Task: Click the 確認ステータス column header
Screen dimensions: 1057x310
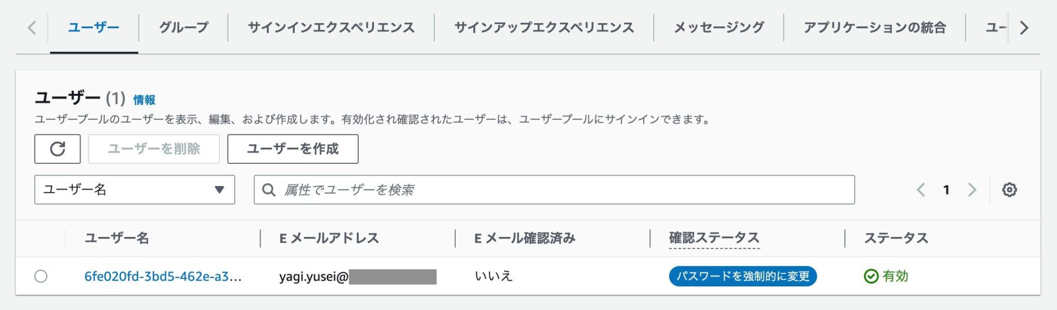Action: tap(714, 238)
